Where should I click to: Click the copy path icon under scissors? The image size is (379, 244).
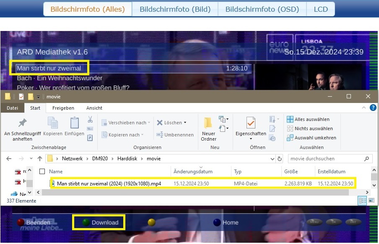coord(90,128)
